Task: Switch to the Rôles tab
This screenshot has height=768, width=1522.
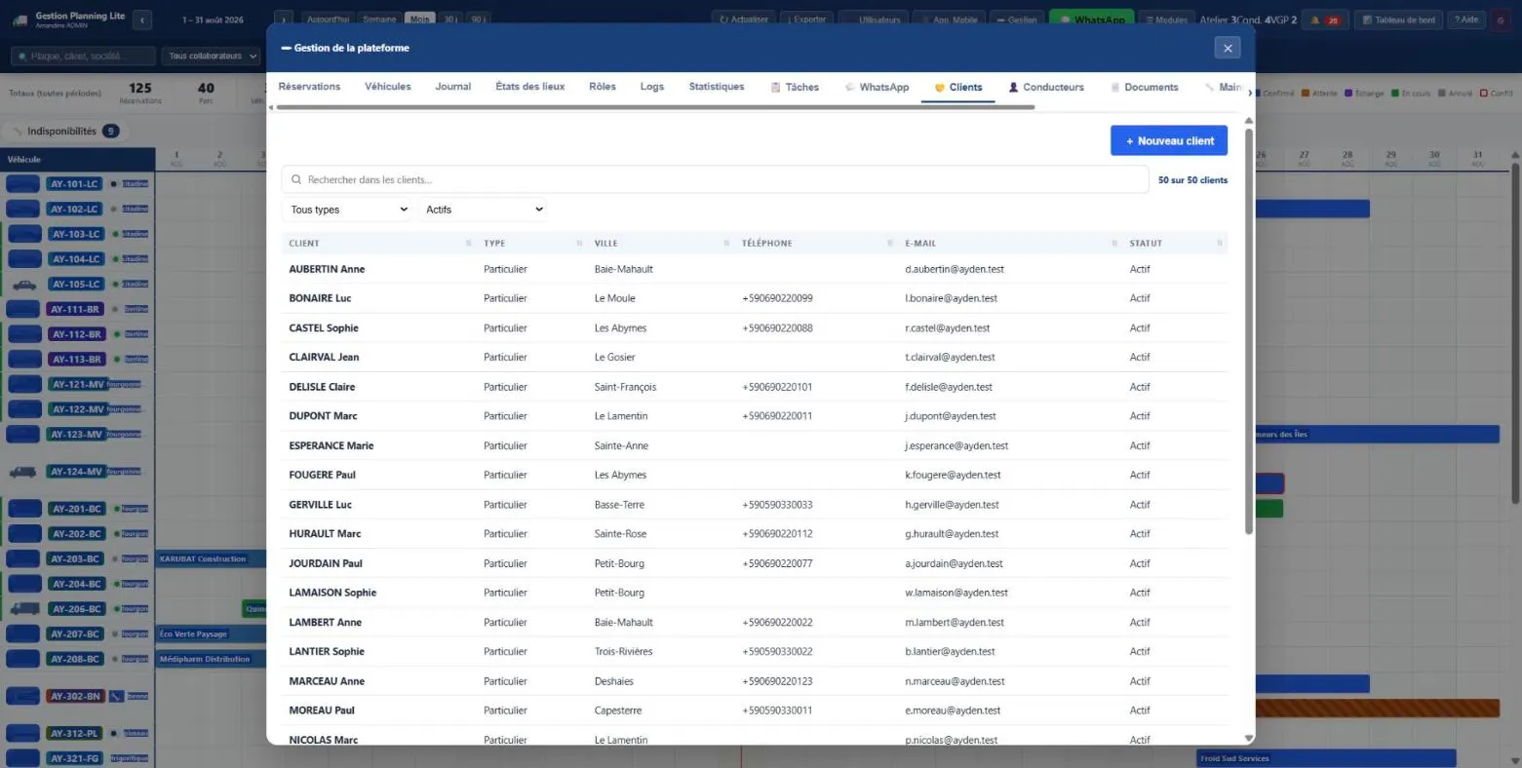Action: click(x=603, y=87)
